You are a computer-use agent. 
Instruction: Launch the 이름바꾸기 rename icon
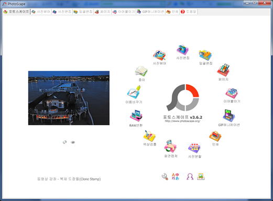tap(134, 92)
